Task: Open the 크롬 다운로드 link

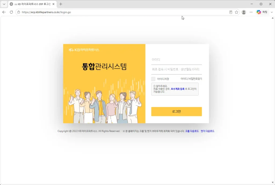Action: 192,131
